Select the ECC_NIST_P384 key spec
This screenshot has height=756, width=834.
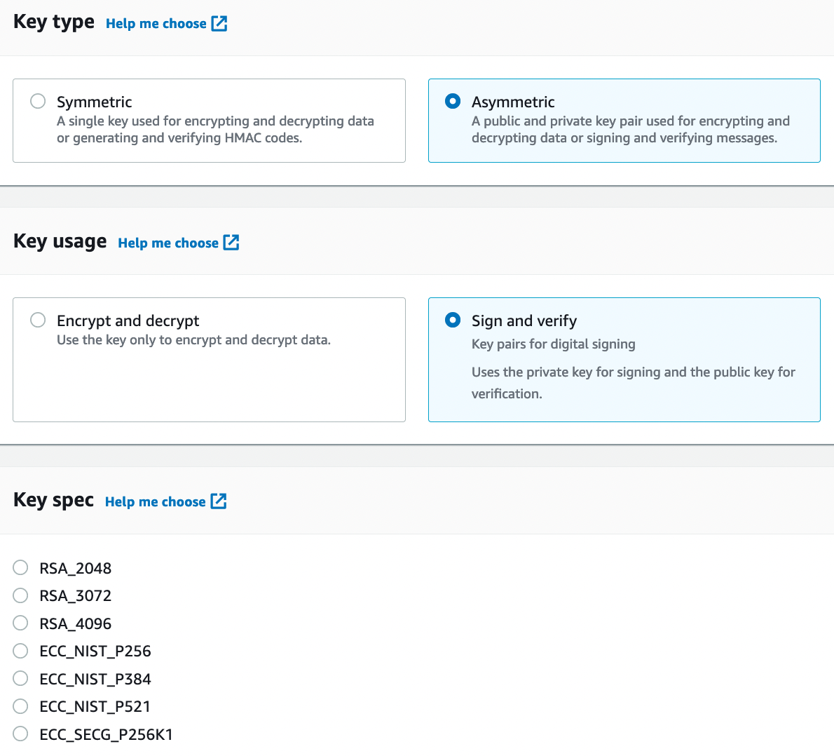pos(20,678)
